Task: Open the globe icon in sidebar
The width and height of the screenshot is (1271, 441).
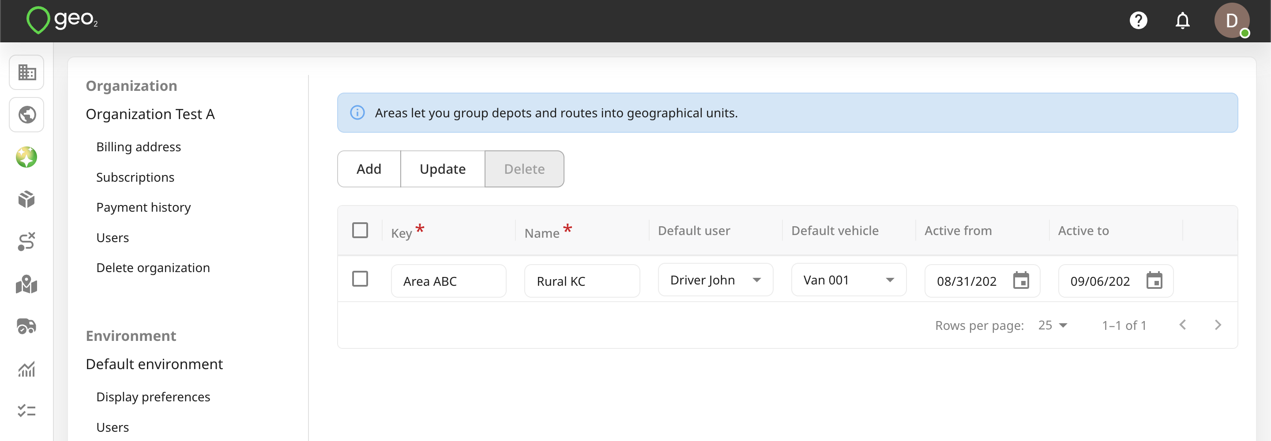Action: 26,115
